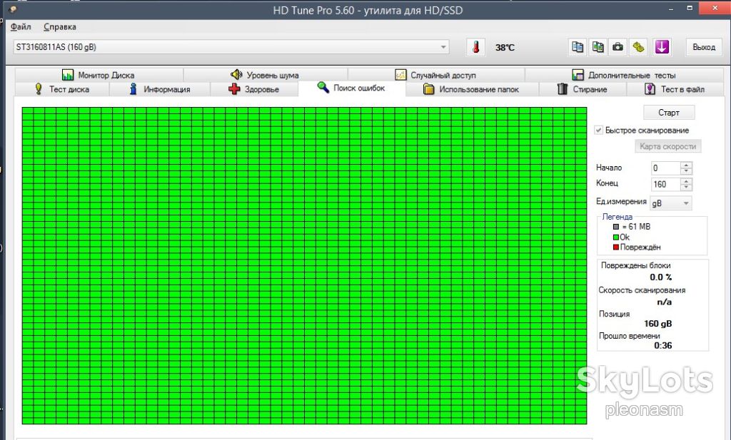The width and height of the screenshot is (731, 440).
Task: Increase the Начало value
Action: tap(686, 165)
